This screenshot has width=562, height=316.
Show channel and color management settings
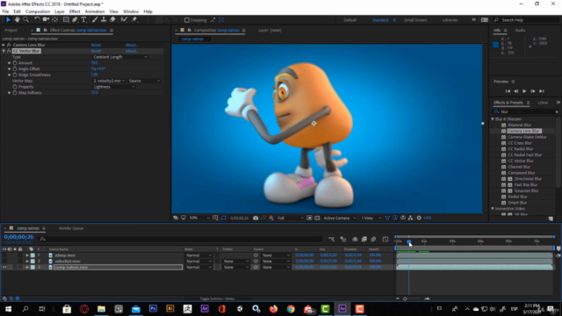coord(271,218)
